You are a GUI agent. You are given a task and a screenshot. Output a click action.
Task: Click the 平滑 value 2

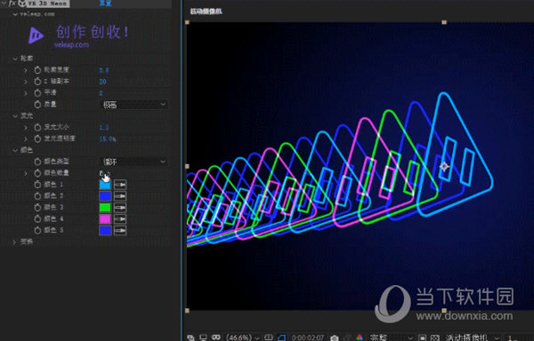[101, 93]
